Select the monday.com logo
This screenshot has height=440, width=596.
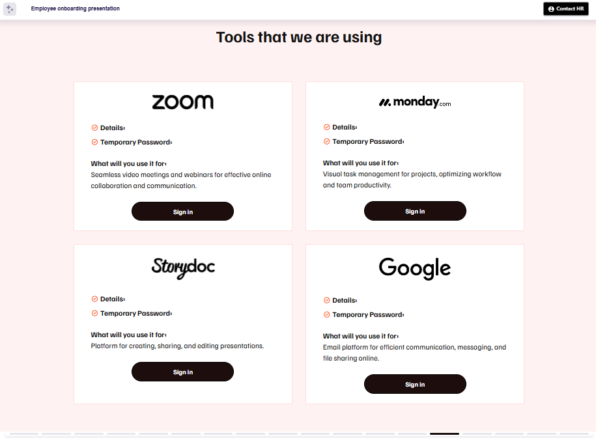[x=414, y=102]
